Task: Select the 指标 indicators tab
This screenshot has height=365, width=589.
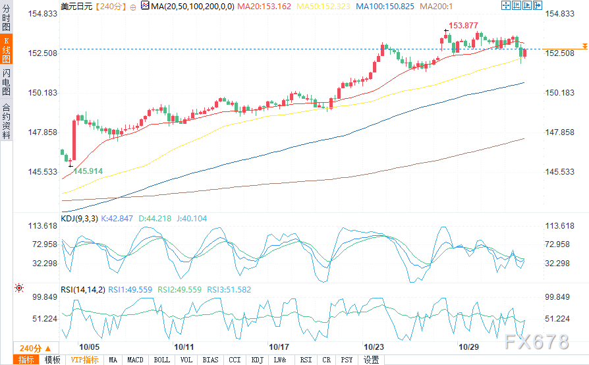Action: click(26, 360)
